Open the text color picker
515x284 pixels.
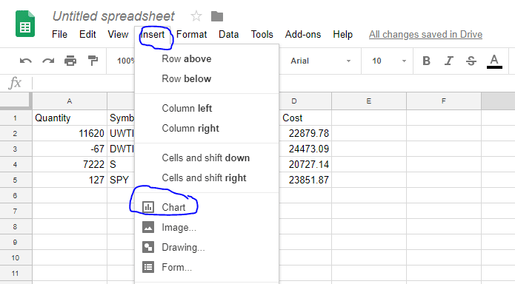click(494, 61)
